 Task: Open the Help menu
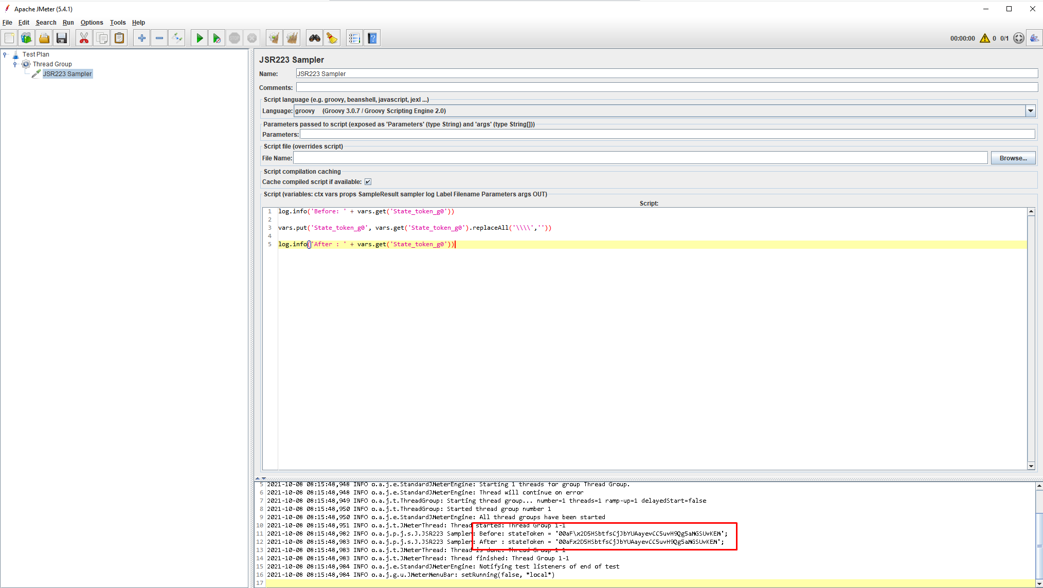[138, 23]
